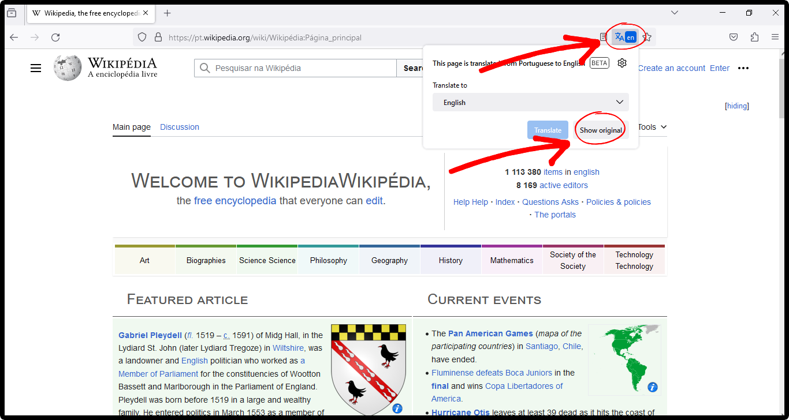
Task: Open Create an account link
Action: (x=672, y=68)
